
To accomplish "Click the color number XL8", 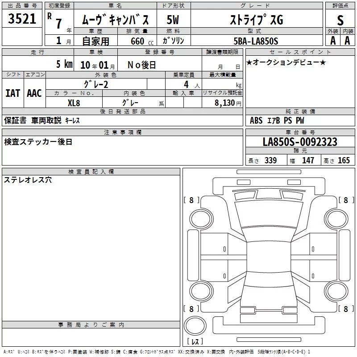I will click(x=74, y=103).
